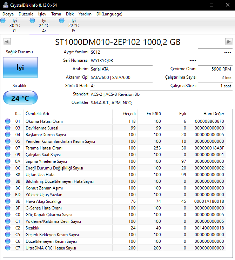
Task: Click the Özellikler field S.M.A.R.T., APM, NCQ
Action: pos(161,103)
